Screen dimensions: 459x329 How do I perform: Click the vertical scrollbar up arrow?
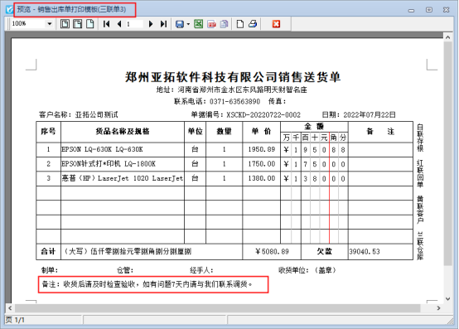point(448,37)
